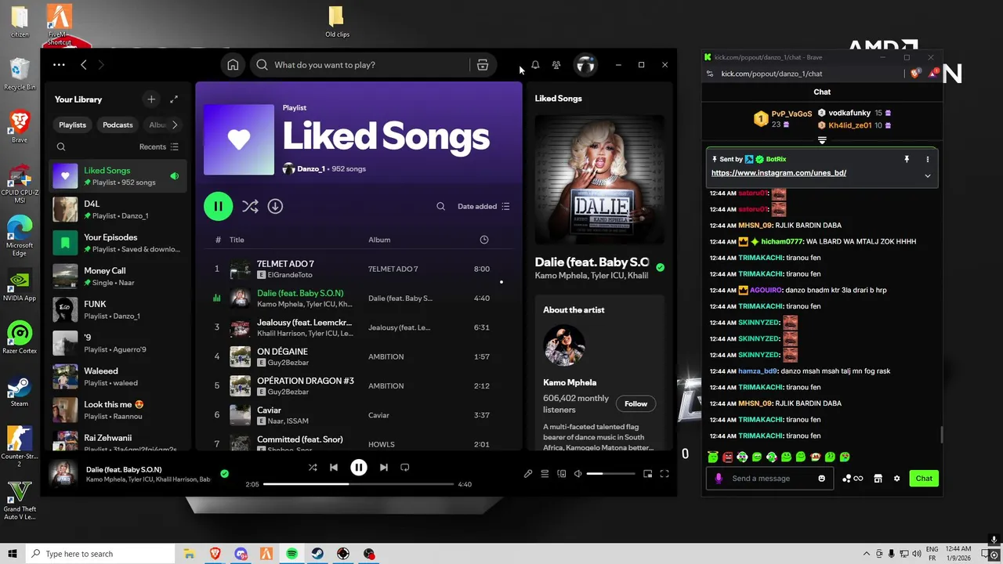Screen dimensions: 1003x564
Task: Toggle shuffle in the bottom player bar
Action: point(313,467)
